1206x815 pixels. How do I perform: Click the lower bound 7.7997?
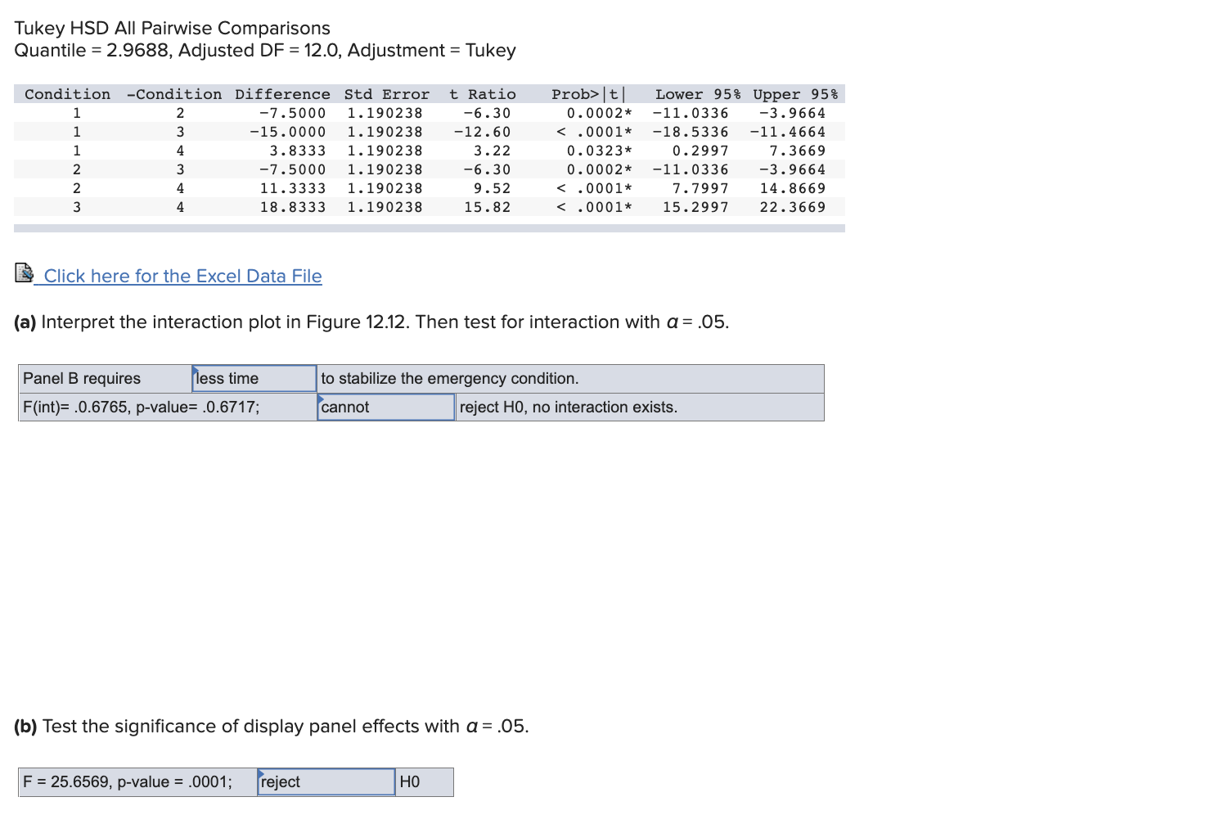[700, 188]
